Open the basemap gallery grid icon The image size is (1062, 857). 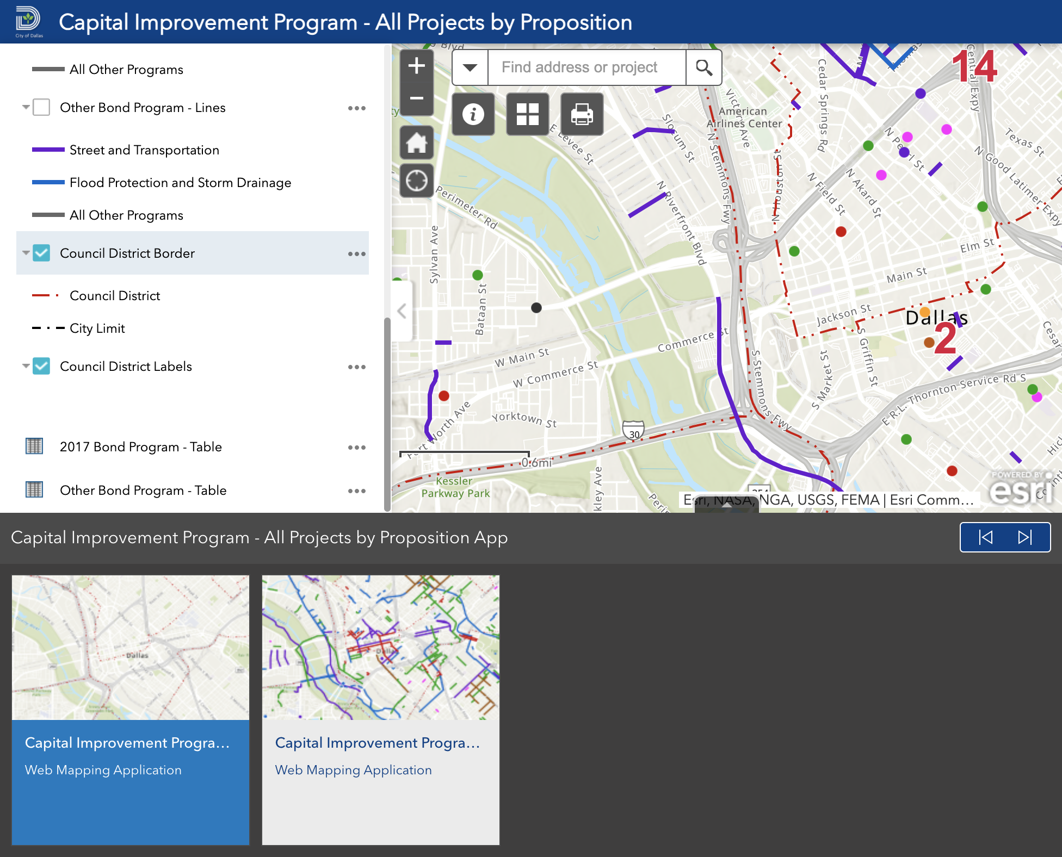[528, 114]
